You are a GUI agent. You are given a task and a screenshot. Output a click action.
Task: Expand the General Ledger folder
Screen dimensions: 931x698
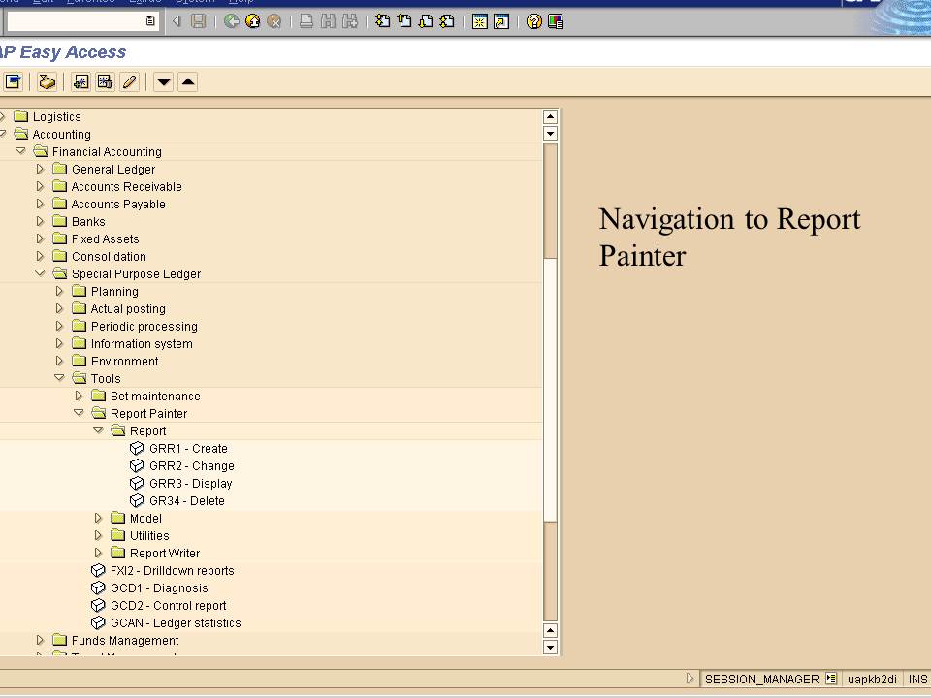[40, 169]
